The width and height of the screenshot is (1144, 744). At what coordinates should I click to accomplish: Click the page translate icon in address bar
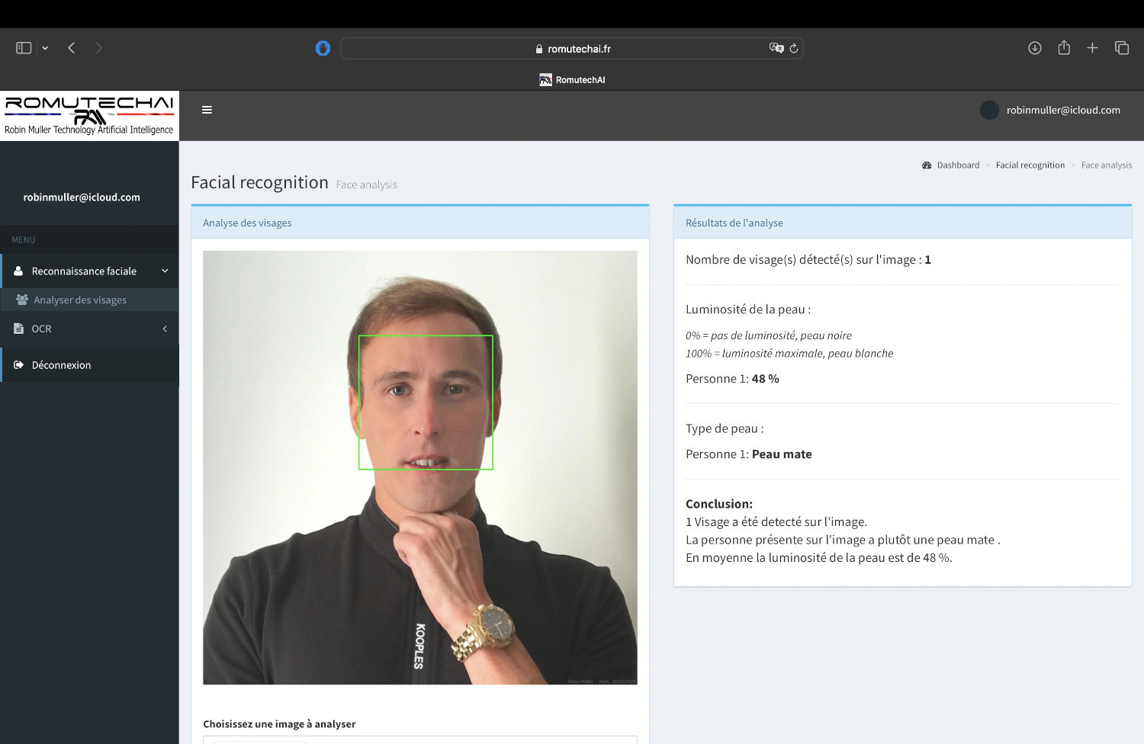click(776, 48)
